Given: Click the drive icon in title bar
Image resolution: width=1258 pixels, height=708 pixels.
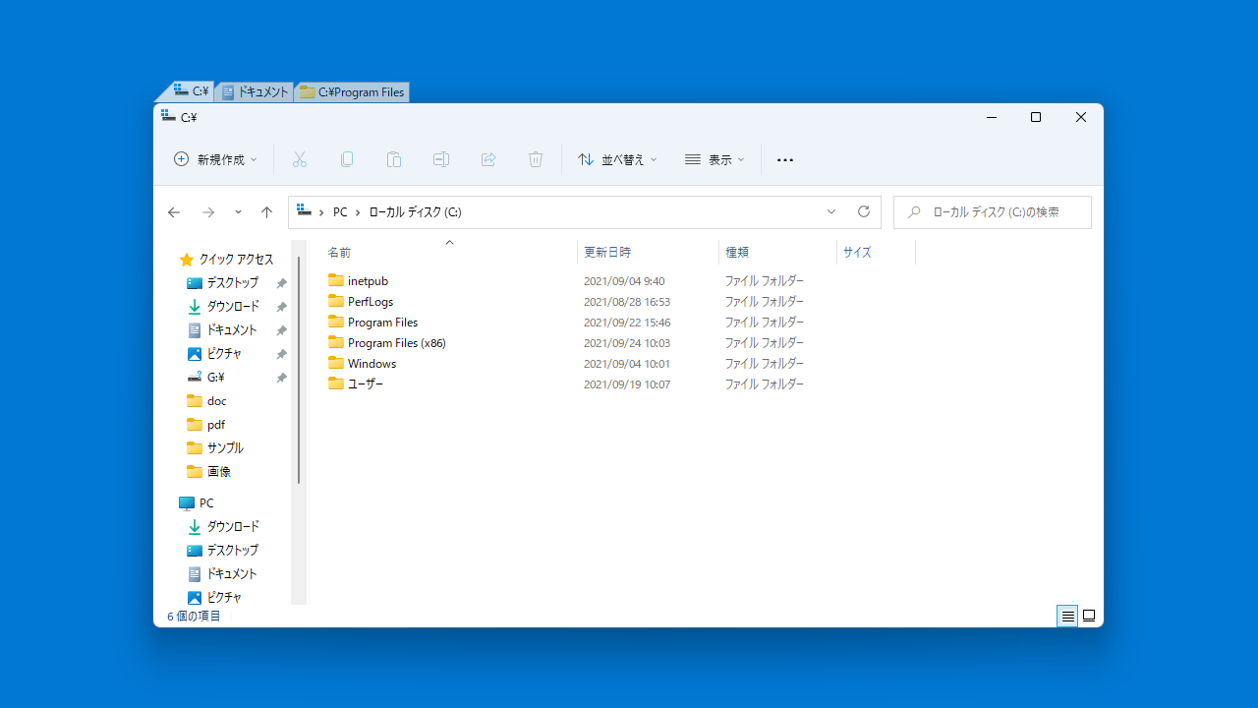Looking at the screenshot, I should [x=168, y=116].
